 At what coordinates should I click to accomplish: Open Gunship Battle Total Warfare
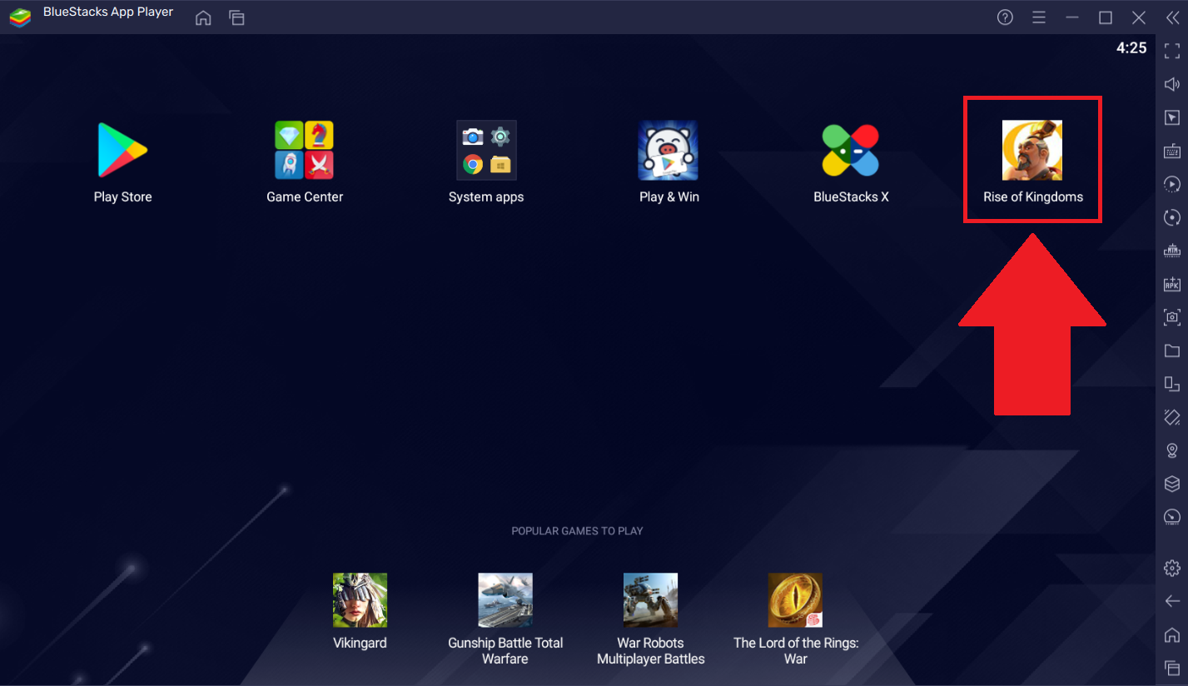pos(505,600)
